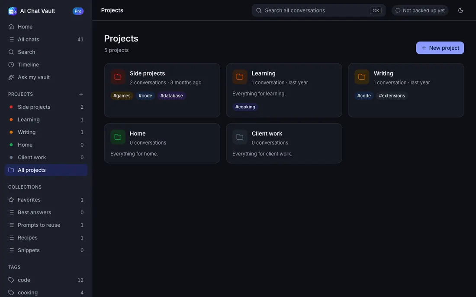This screenshot has width=476, height=297.
Task: Click the Home icon in sidebar navigation
Action: [11, 27]
